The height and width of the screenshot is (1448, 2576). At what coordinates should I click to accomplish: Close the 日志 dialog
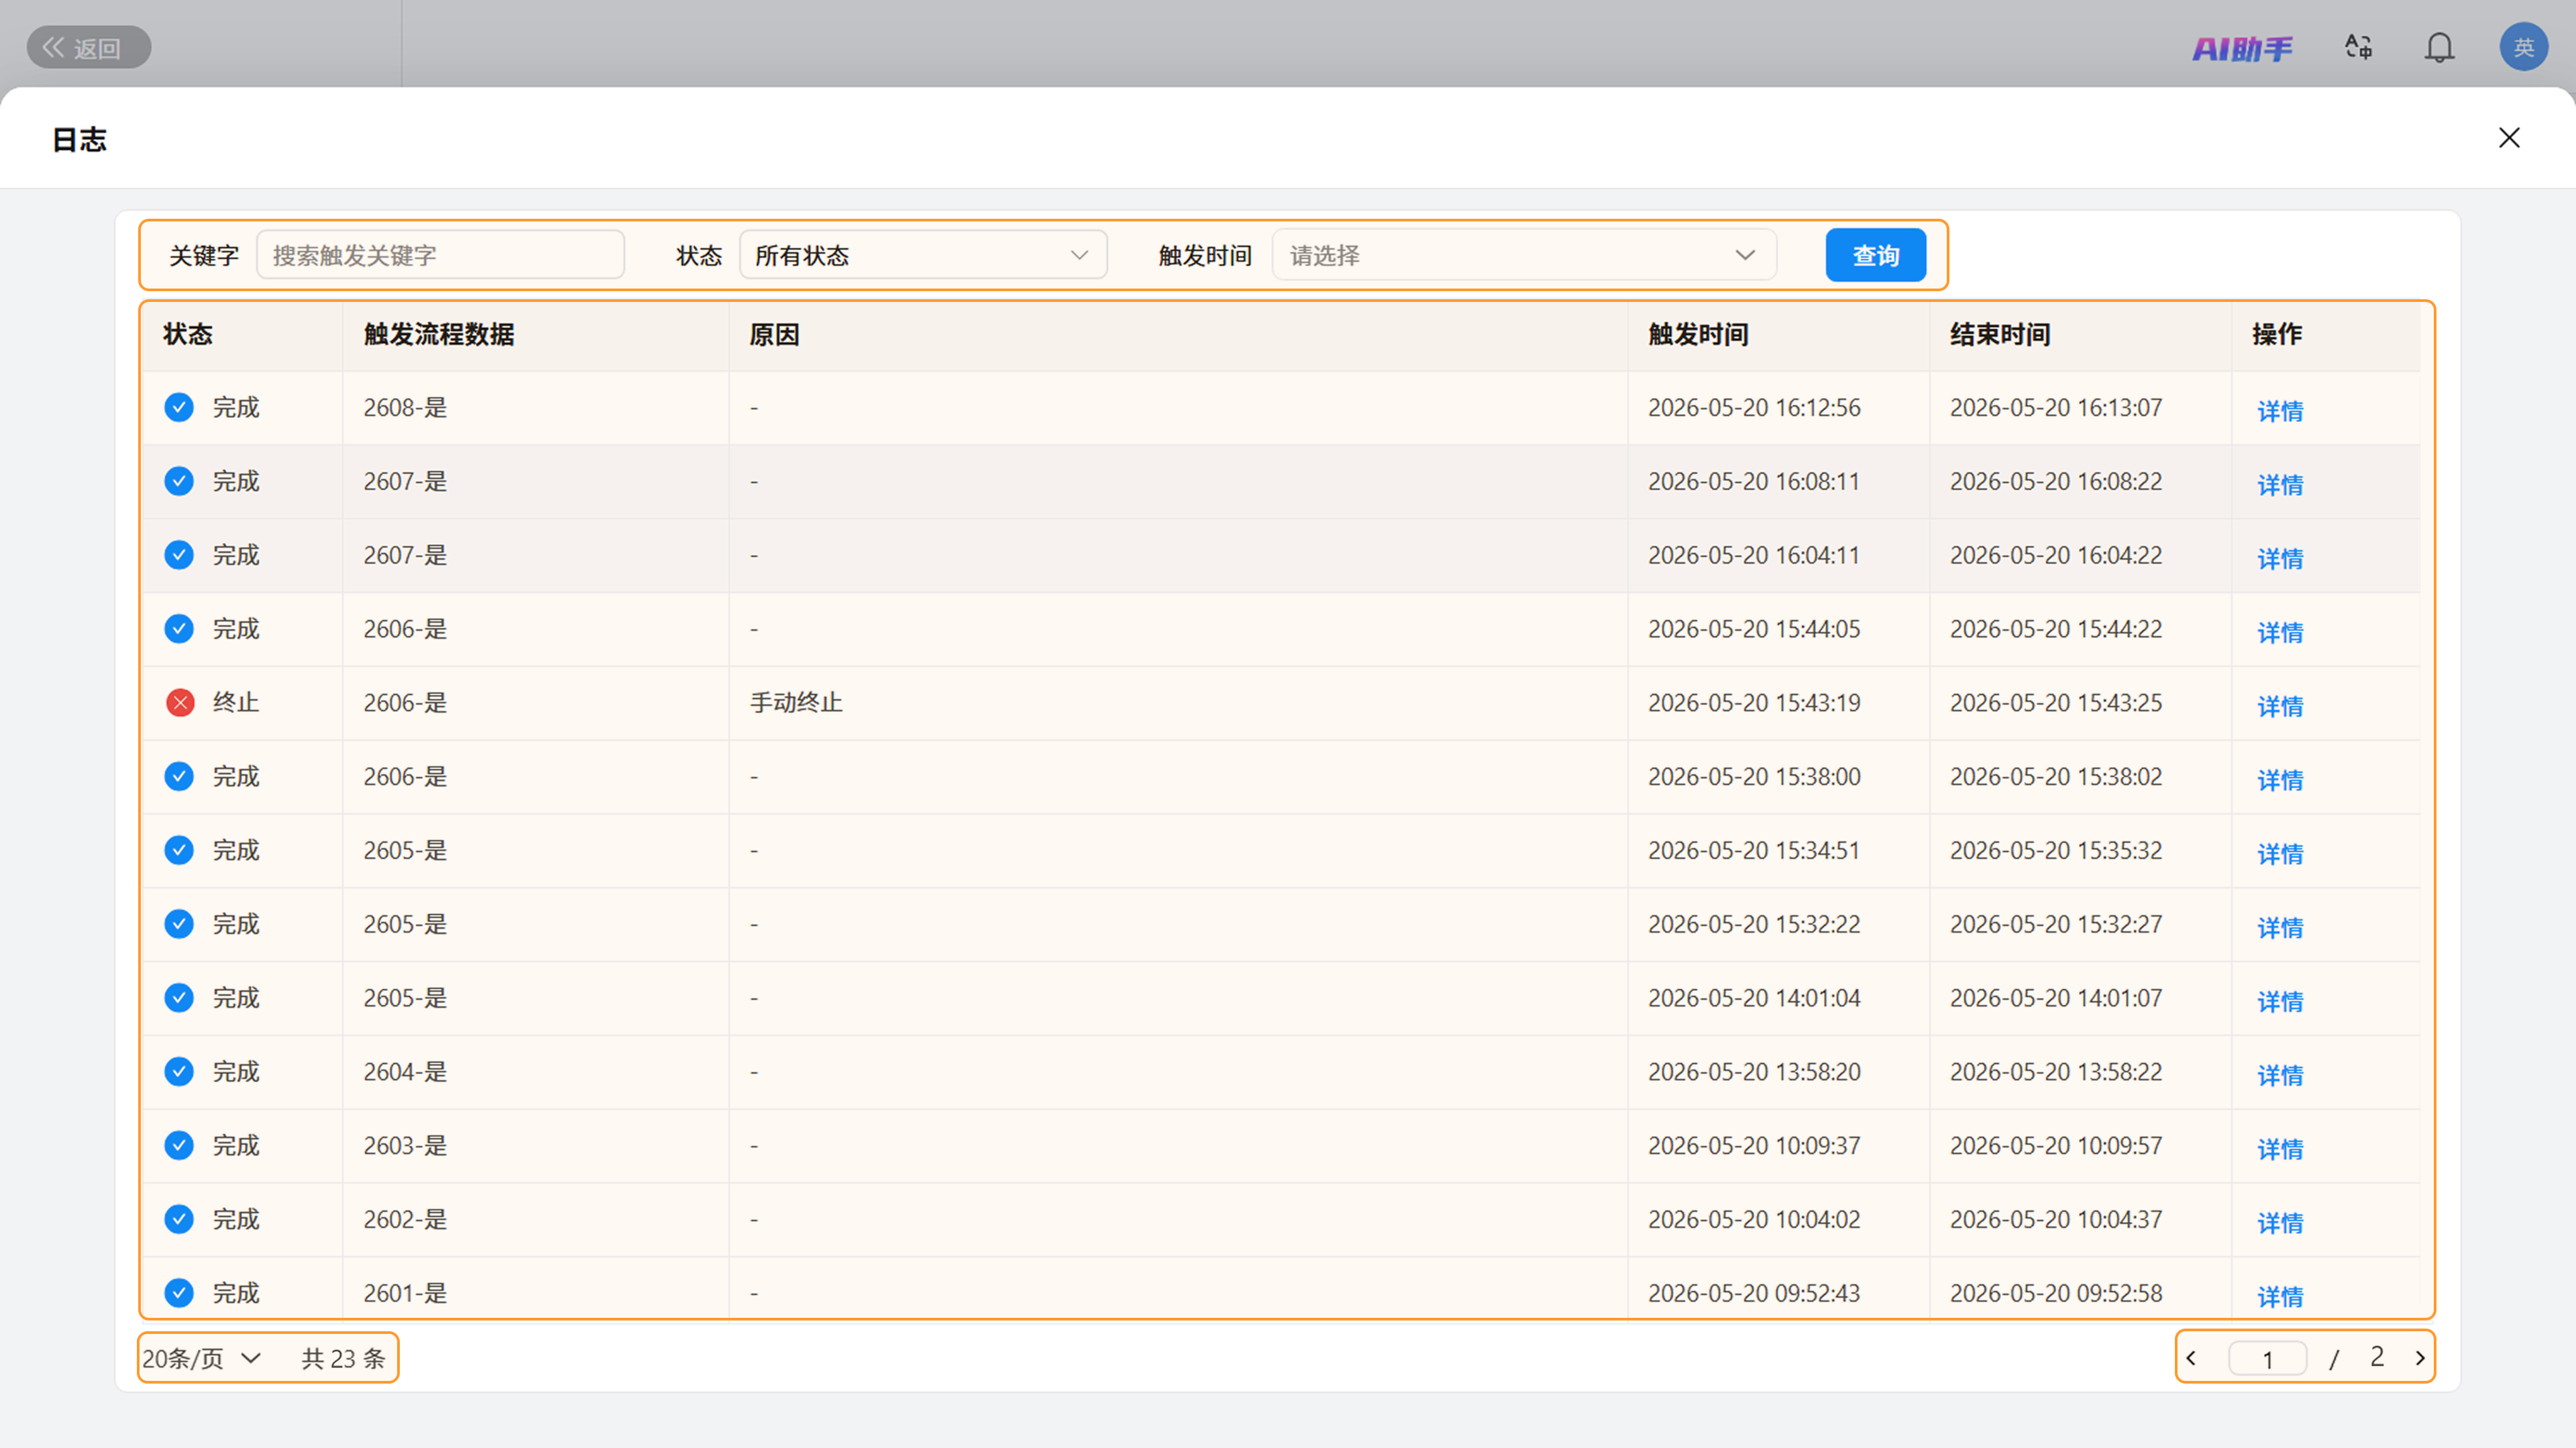(2509, 138)
